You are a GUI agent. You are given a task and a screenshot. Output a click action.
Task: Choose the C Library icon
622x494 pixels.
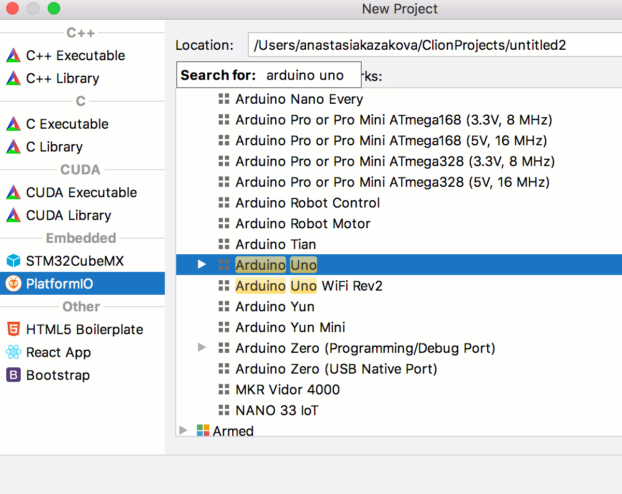(13, 147)
